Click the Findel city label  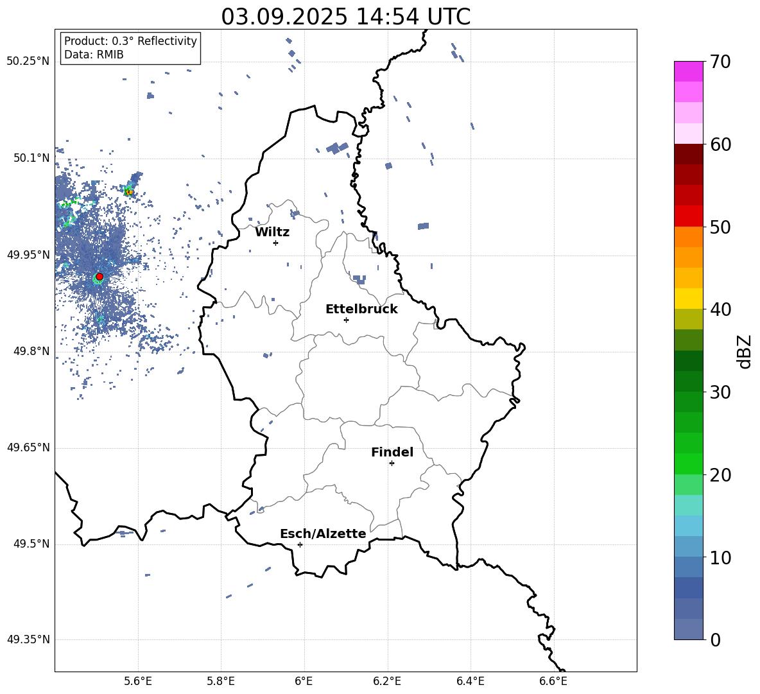(392, 452)
